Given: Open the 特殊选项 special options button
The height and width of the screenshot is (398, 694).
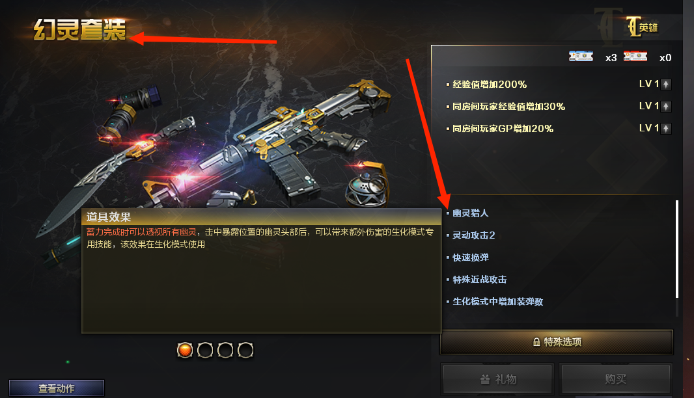Looking at the screenshot, I should pos(557,342).
